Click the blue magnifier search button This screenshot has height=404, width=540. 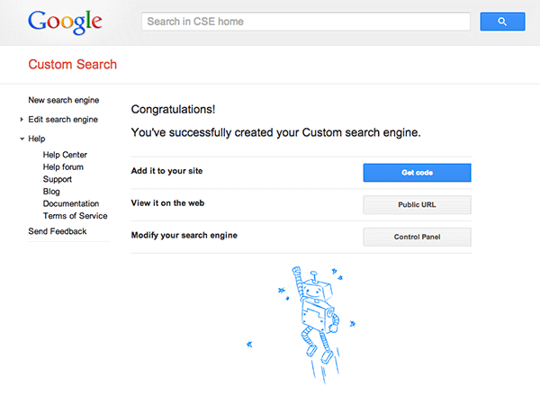502,22
